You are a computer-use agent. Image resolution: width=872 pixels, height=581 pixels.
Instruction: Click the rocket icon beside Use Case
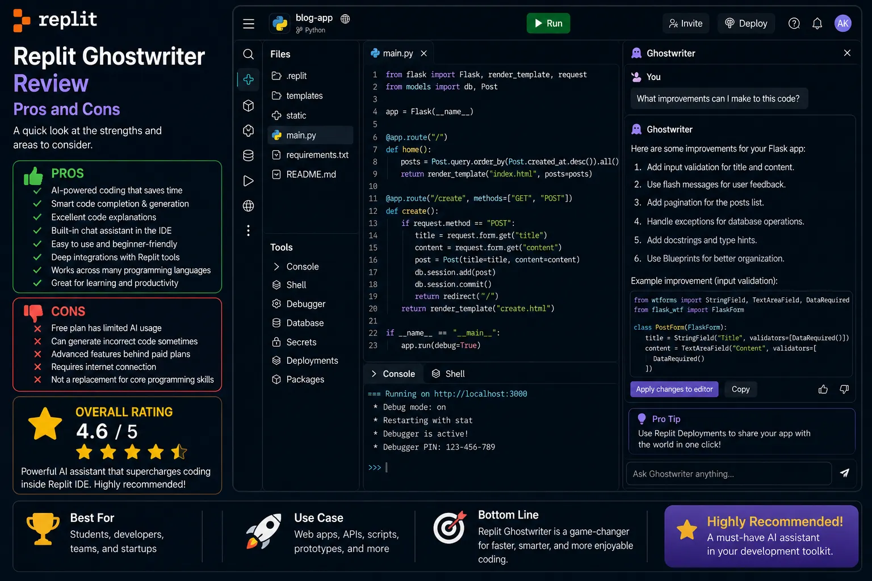pyautogui.click(x=264, y=532)
